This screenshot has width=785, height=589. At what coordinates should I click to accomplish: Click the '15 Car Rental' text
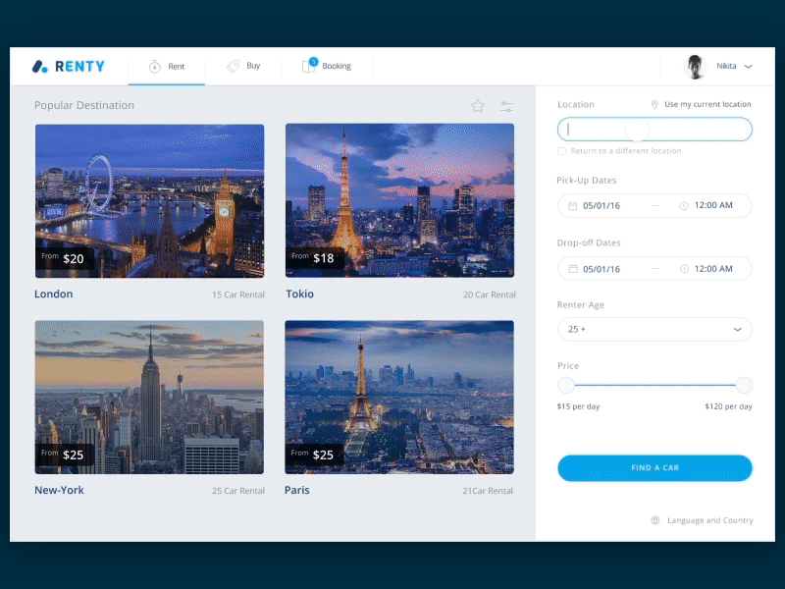click(x=238, y=294)
